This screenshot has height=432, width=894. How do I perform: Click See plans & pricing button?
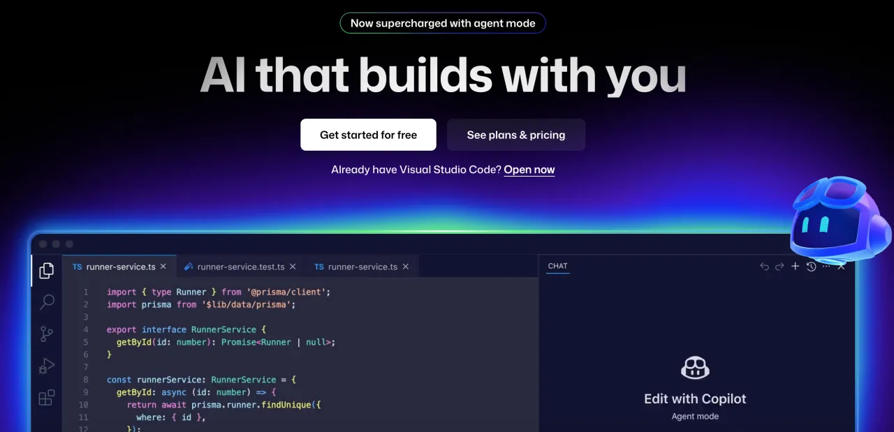[x=516, y=135]
